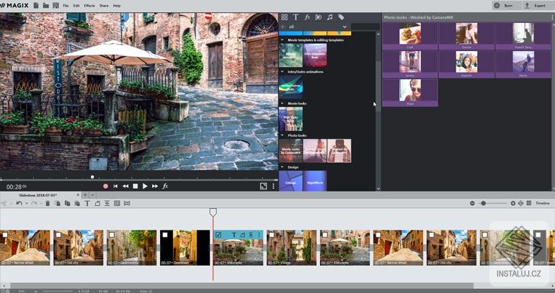Image resolution: width=555 pixels, height=293 pixels.
Task: Apply the French Terry photo look
Action: coord(523,36)
